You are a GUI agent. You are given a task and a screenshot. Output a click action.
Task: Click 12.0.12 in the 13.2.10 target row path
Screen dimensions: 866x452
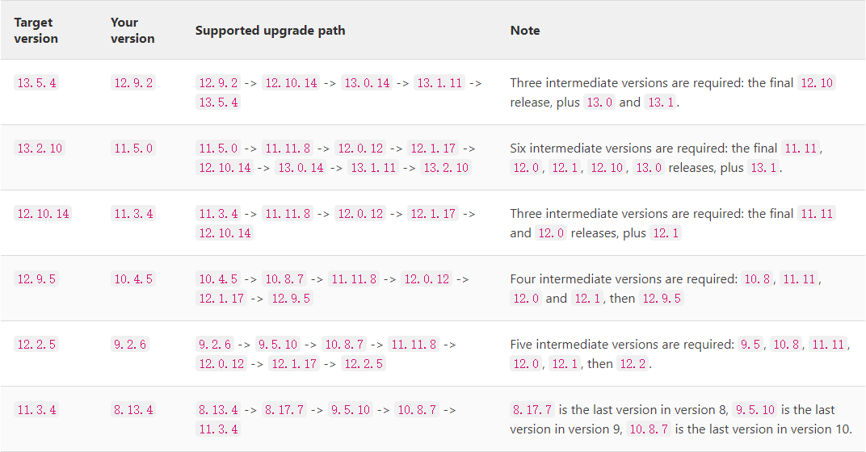tap(360, 148)
